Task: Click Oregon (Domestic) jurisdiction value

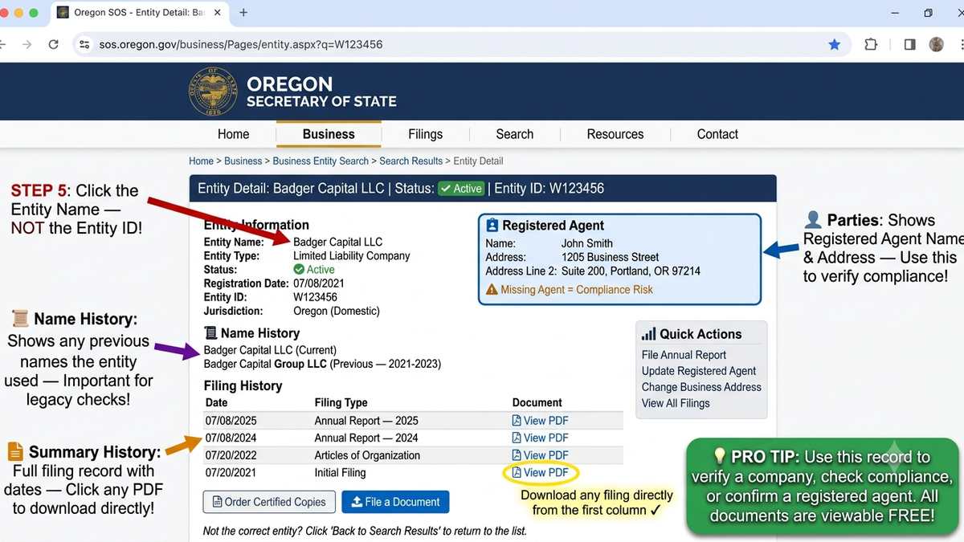Action: 337,311
